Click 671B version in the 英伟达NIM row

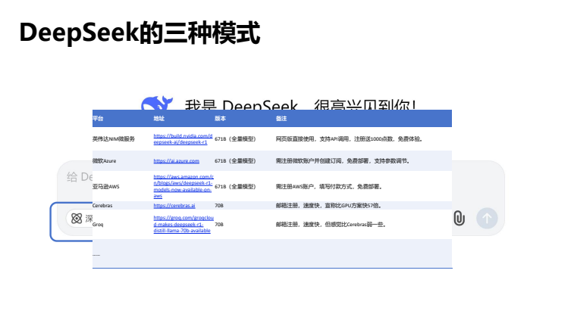pyautogui.click(x=235, y=138)
